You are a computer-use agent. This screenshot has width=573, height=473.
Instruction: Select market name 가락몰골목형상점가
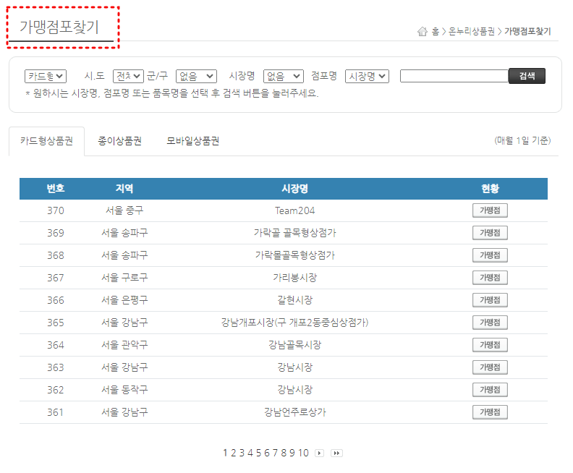[x=294, y=255]
